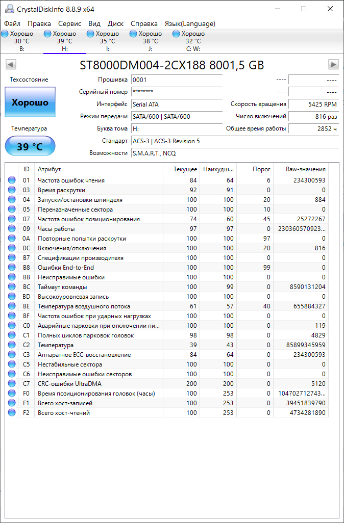The width and height of the screenshot is (344, 523).
Task: Select row Аппаратное ECC-восстановление
Action: (167, 354)
